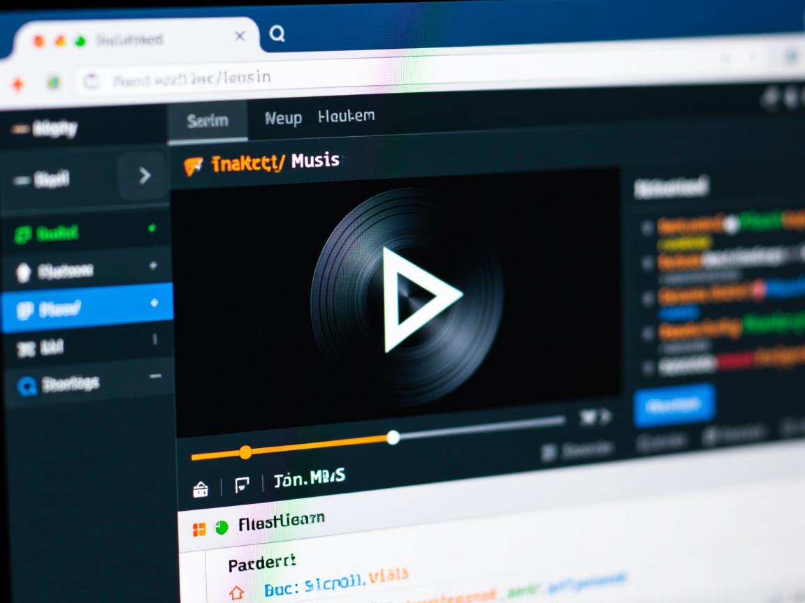
Task: Click the orange squares icon beside Flastiearn
Action: click(199, 530)
